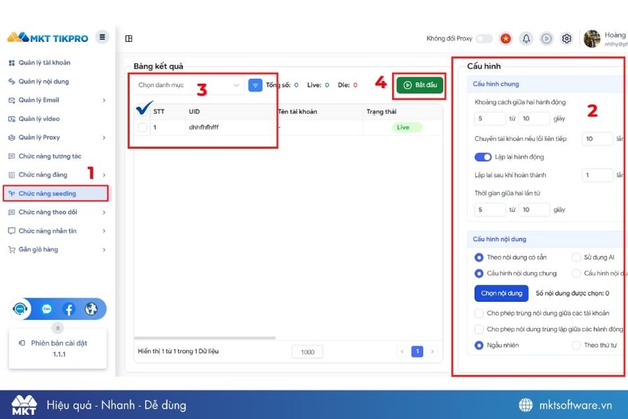The height and width of the screenshot is (419, 628).
Task: Select Quản lý tài khoản in sidebar
Action: 44,62
